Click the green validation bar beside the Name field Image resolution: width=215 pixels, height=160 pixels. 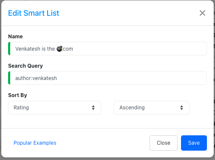[x=9, y=49]
